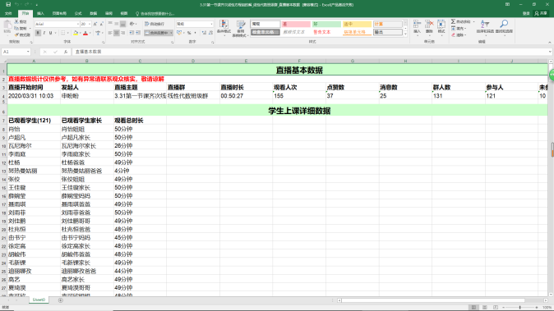Viewport: 554px width, 311px height.
Task: Undo the last action
Action: click(x=17, y=5)
